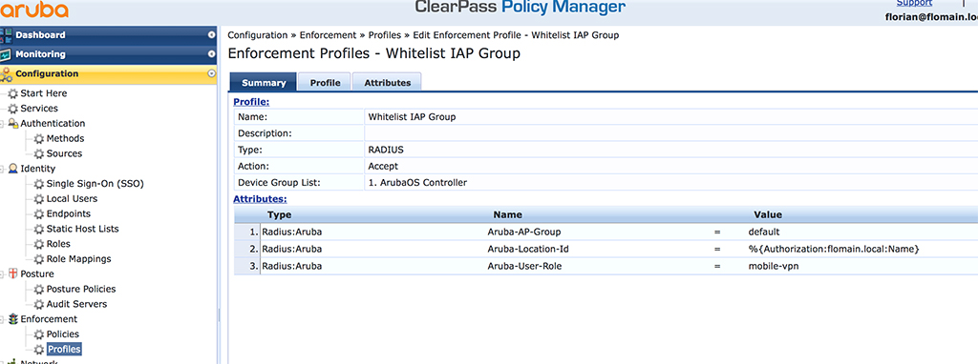This screenshot has height=364, width=978.
Task: Click the Authentication lock icon
Action: pos(13,123)
